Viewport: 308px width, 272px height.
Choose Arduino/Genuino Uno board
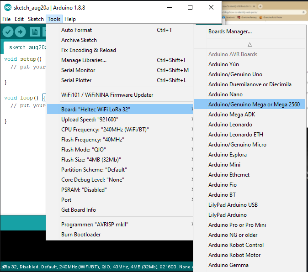(x=235, y=74)
